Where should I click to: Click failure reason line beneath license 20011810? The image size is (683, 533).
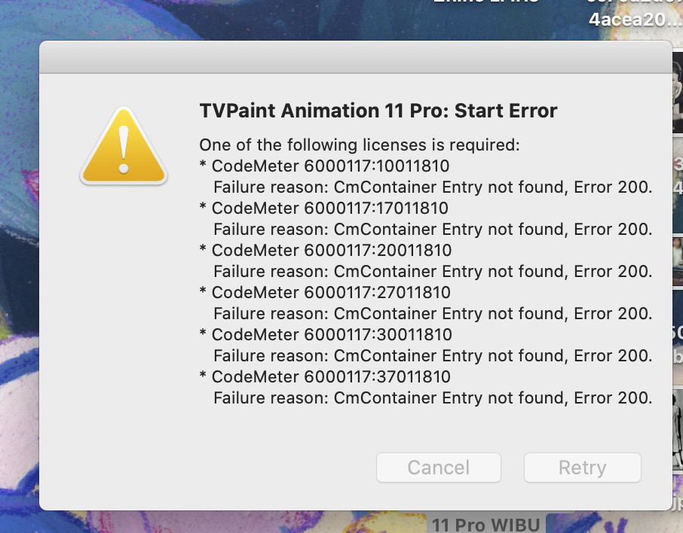(x=433, y=272)
